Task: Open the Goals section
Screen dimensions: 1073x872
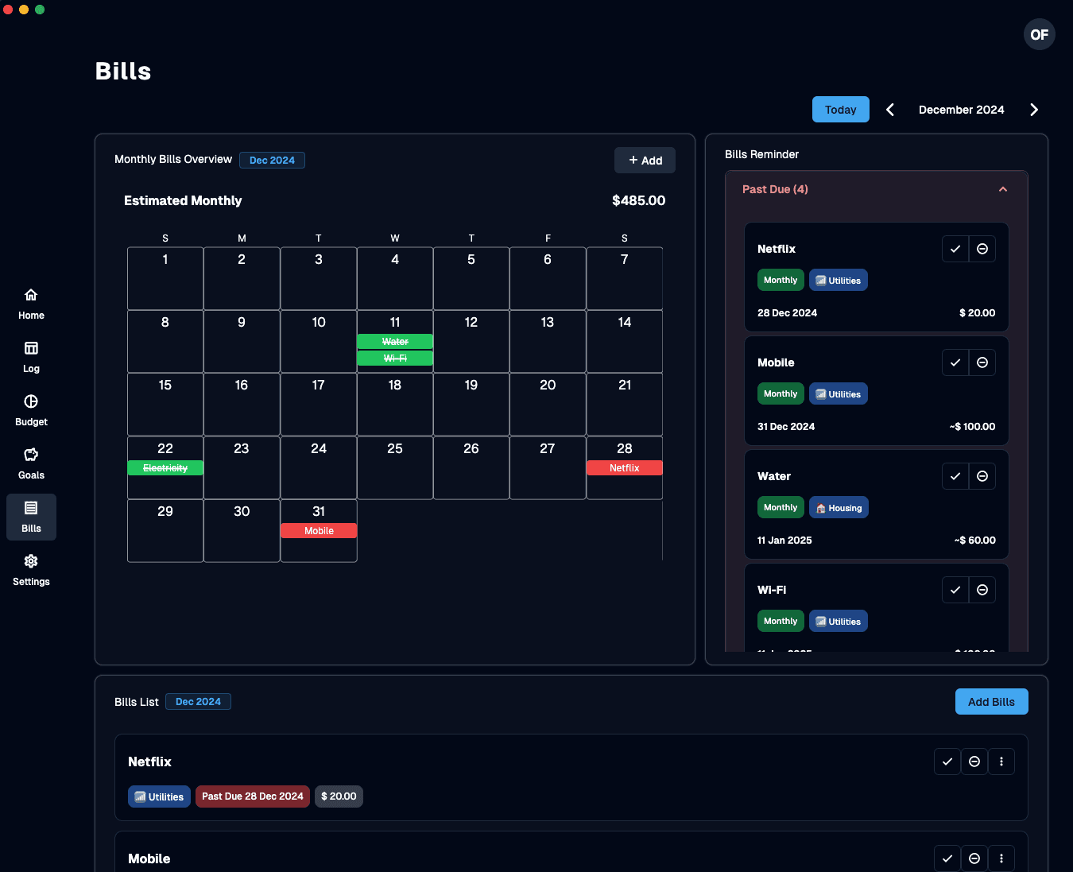Action: [x=30, y=462]
